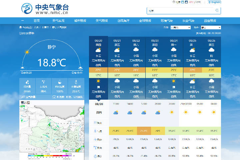Click the 08/20 night clear sun icon
The width and height of the screenshot is (240, 160).
point(98,81)
